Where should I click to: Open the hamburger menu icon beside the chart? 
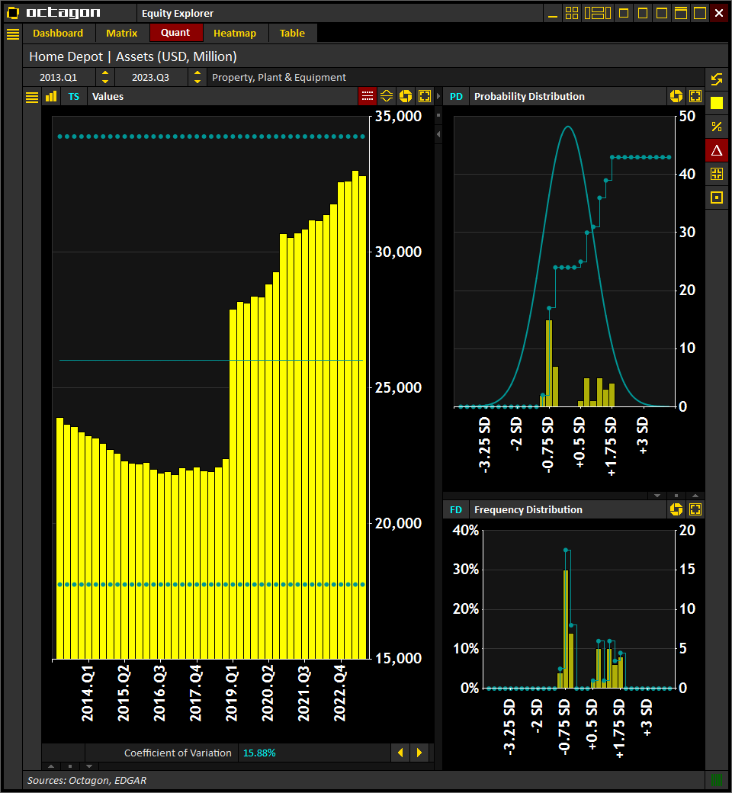(x=30, y=96)
